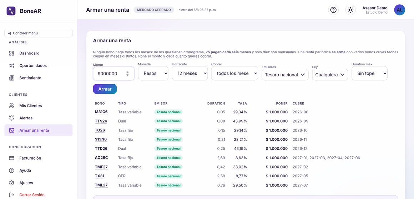
Task: Open the Alertas menu item
Action: coord(39,118)
